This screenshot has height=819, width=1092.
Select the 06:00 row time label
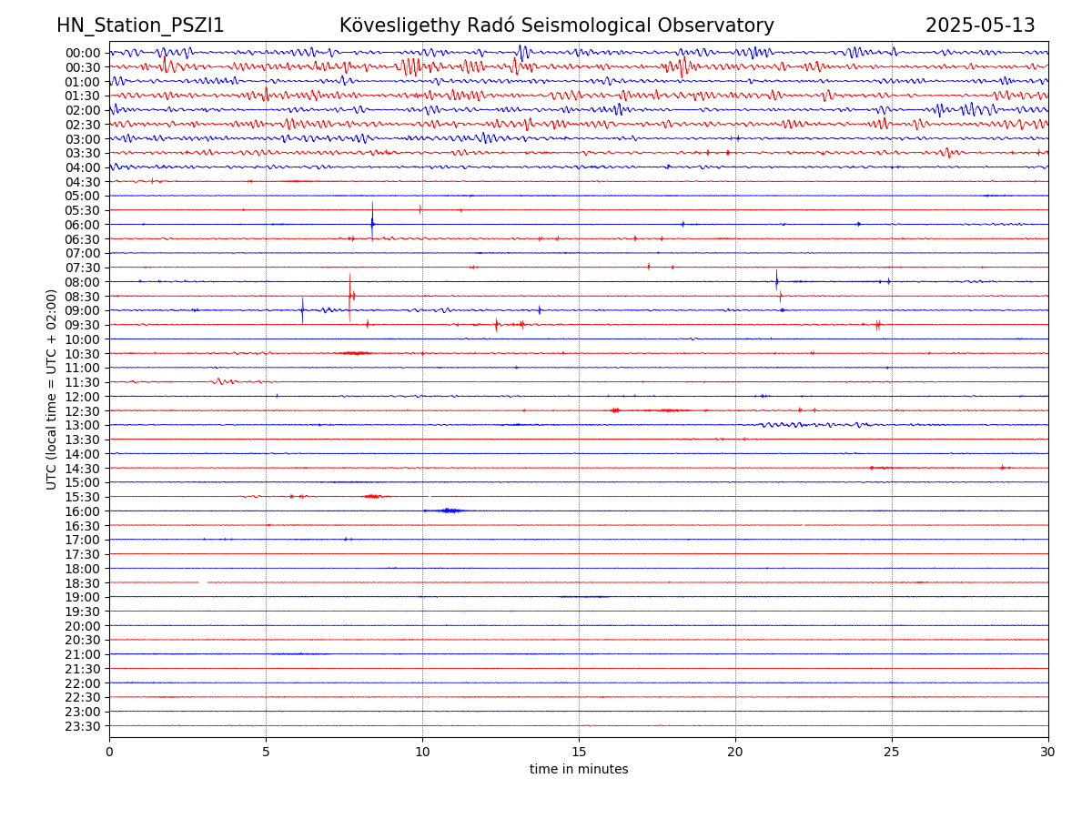tap(83, 225)
